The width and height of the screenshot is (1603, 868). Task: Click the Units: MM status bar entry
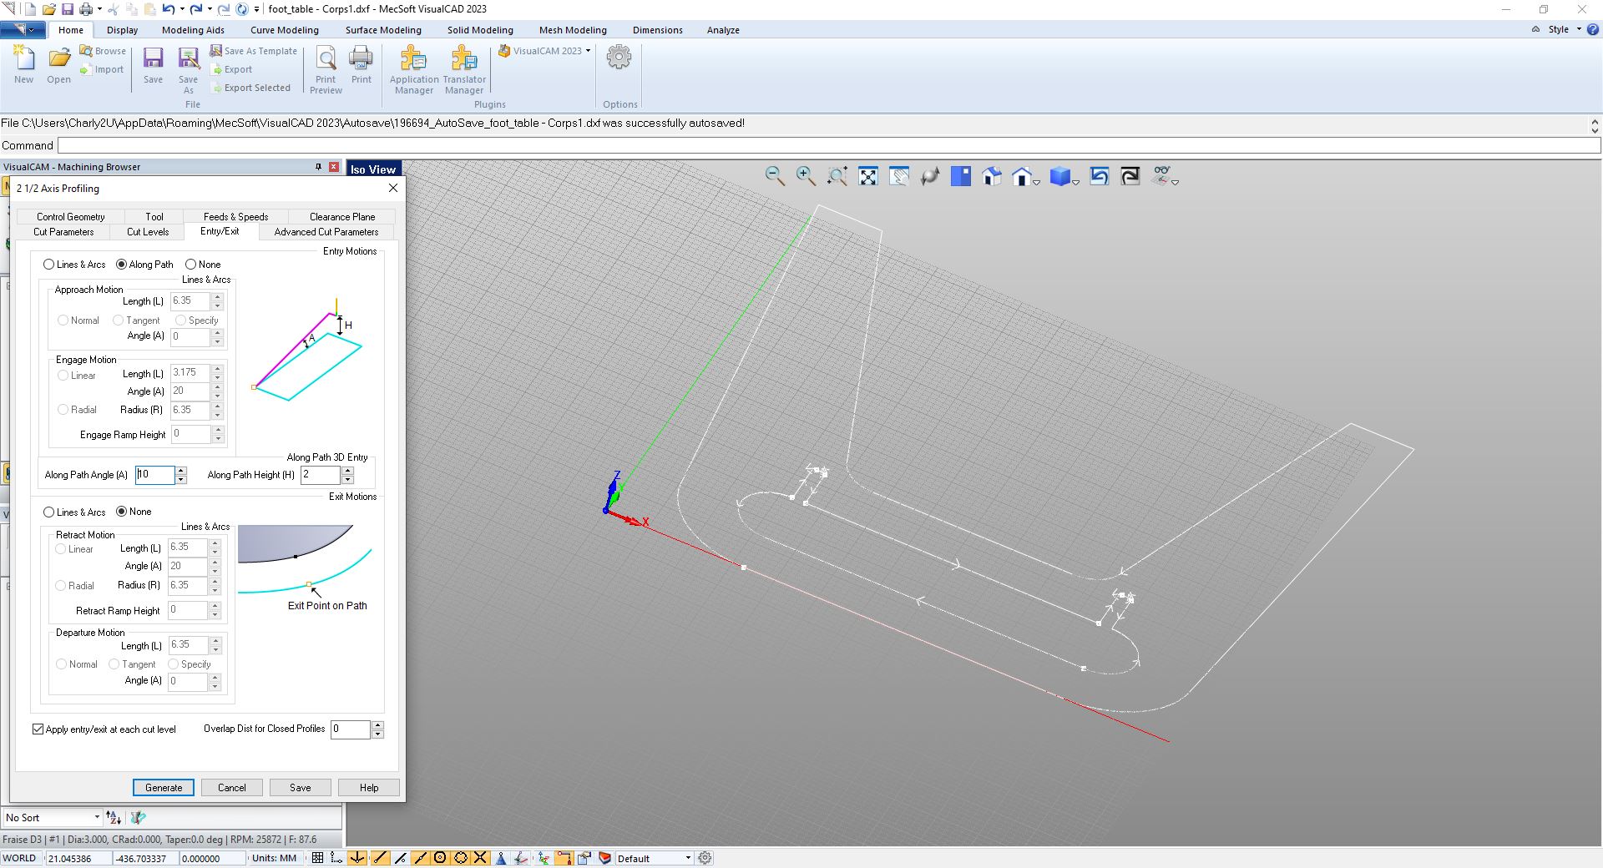click(x=274, y=858)
